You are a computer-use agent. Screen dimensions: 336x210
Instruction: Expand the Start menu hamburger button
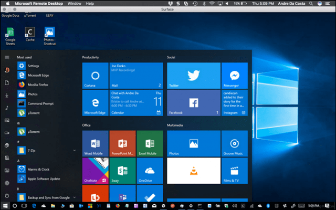point(7,57)
